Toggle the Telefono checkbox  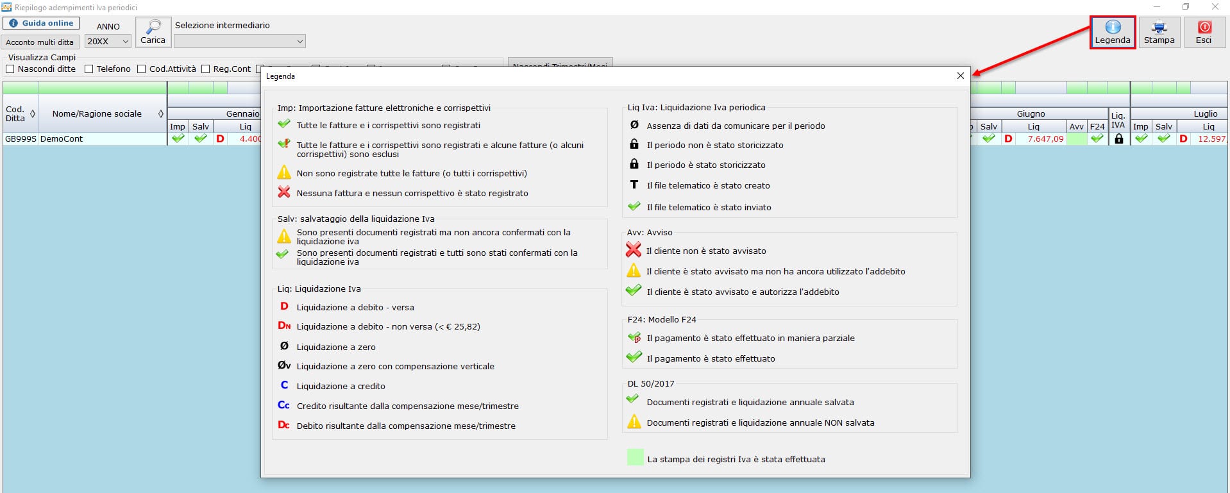click(89, 69)
